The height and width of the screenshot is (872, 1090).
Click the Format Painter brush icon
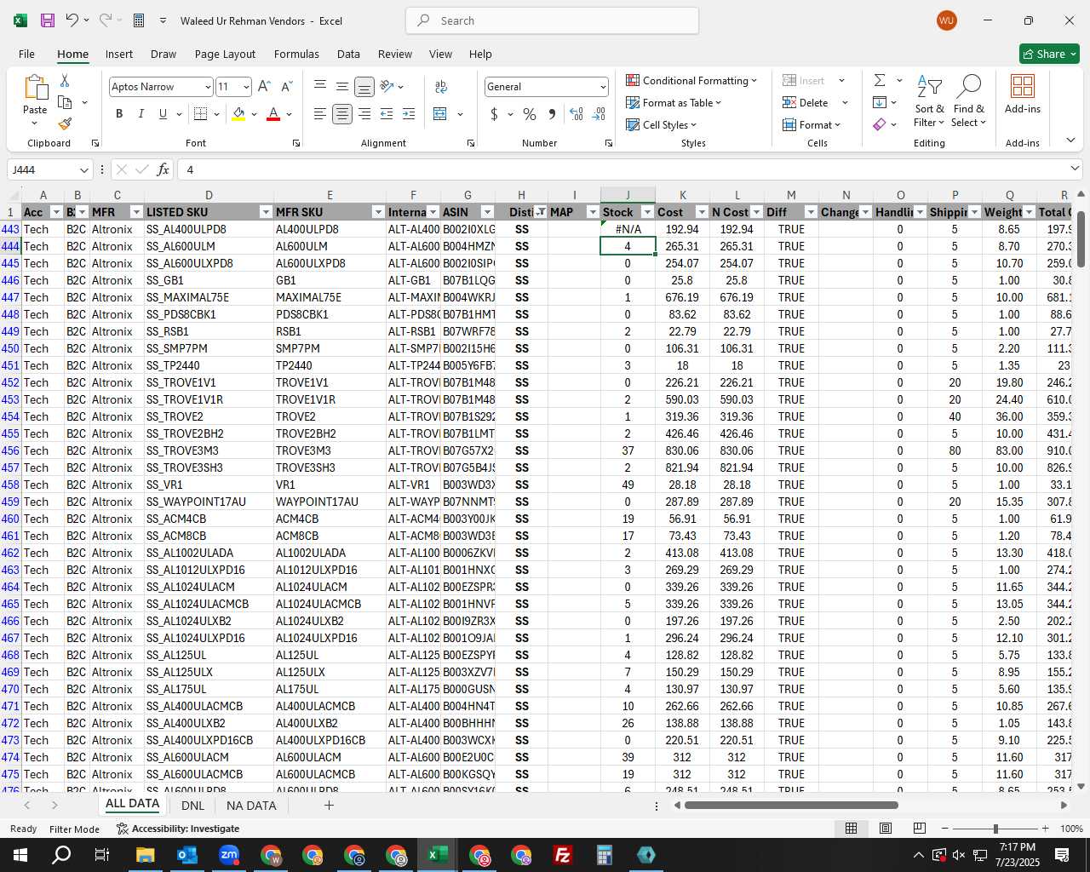65,123
